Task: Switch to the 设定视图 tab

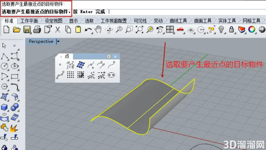Action: point(54,21)
